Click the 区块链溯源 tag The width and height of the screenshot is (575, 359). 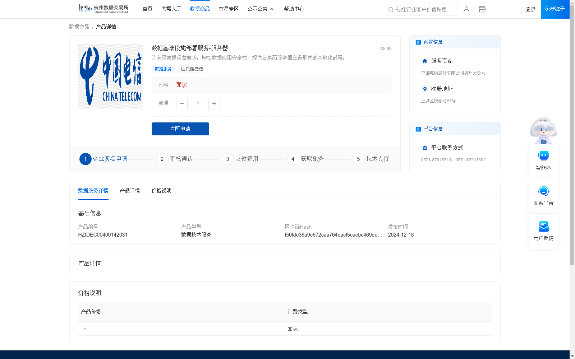coord(192,69)
